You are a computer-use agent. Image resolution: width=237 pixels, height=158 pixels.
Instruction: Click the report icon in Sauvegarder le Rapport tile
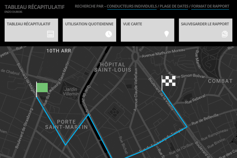225,34
